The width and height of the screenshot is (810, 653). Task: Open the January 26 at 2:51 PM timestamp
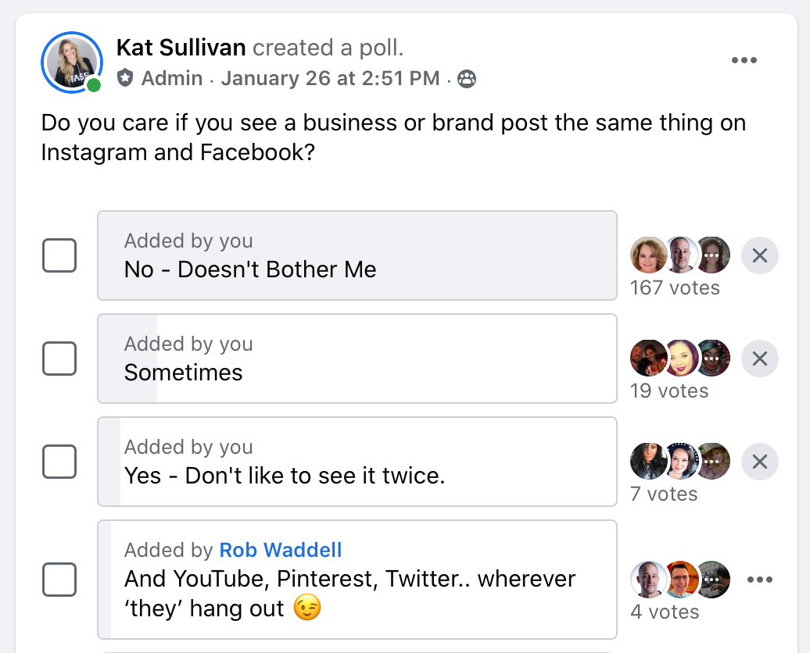330,79
